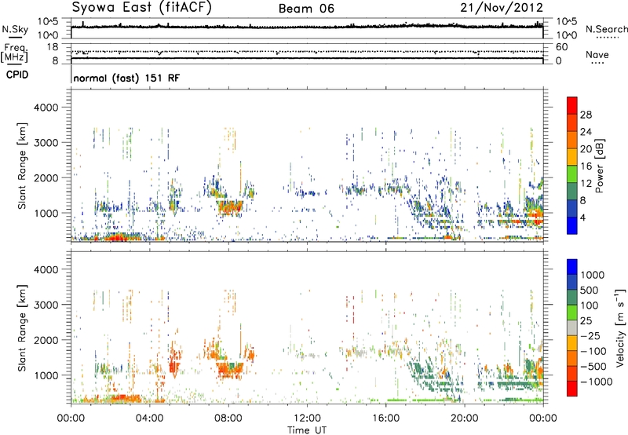Select the '-25' tick on the Velocity scale
This screenshot has width=628, height=435.
point(590,336)
